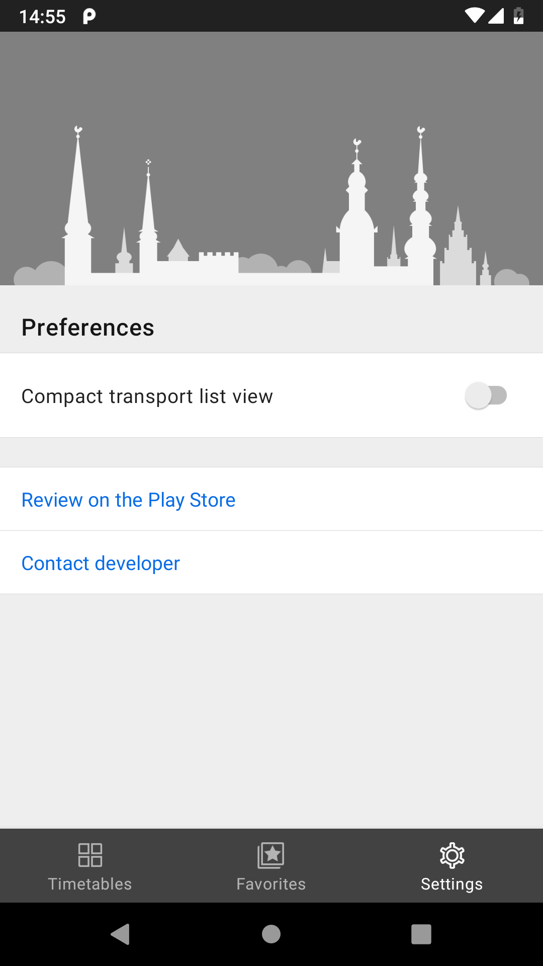Select the Settings tab label
The image size is (543, 966).
[x=452, y=884]
